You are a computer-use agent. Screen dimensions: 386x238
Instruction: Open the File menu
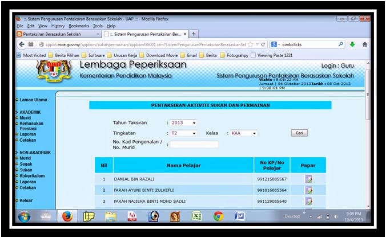[20, 26]
